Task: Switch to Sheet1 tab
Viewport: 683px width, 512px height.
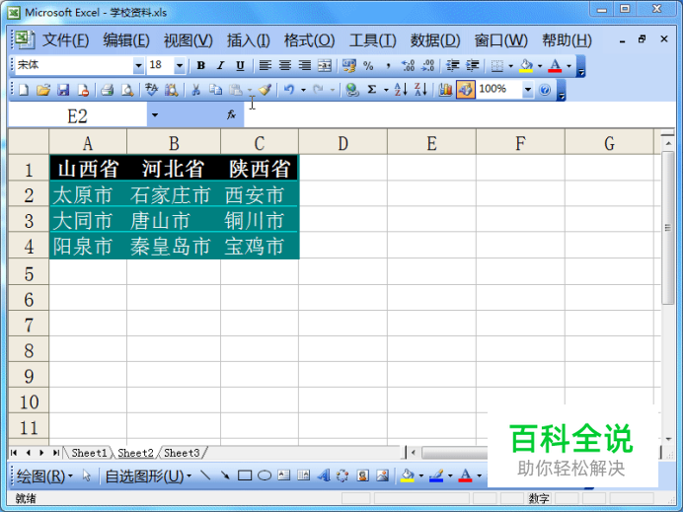Action: point(89,453)
